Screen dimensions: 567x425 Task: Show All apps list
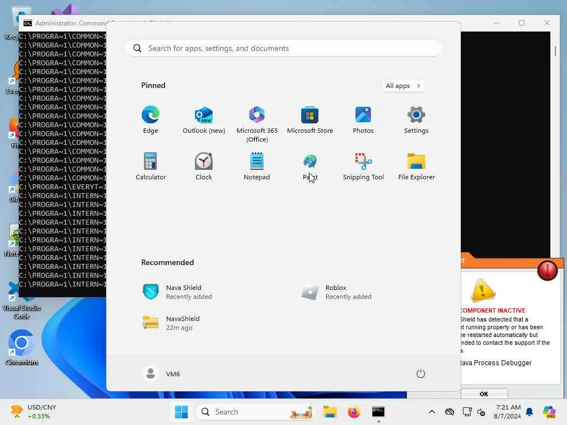pyautogui.click(x=403, y=86)
